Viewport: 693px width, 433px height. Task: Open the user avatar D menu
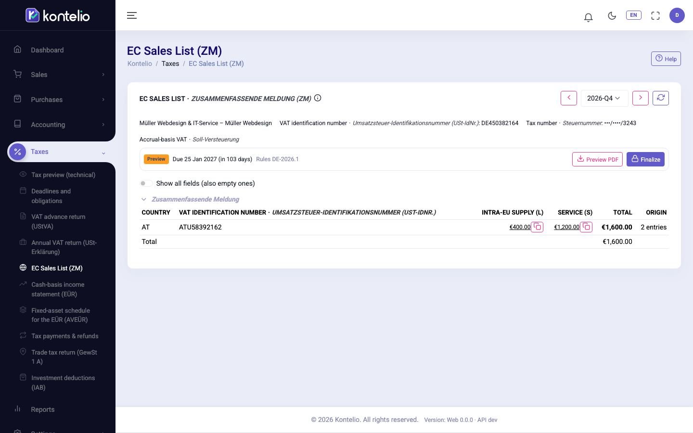pyautogui.click(x=677, y=15)
